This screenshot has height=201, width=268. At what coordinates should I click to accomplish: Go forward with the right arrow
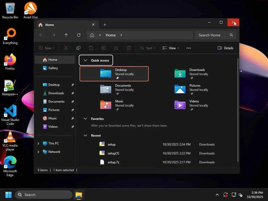pos(54,35)
